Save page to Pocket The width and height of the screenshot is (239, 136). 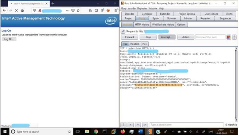73,10
